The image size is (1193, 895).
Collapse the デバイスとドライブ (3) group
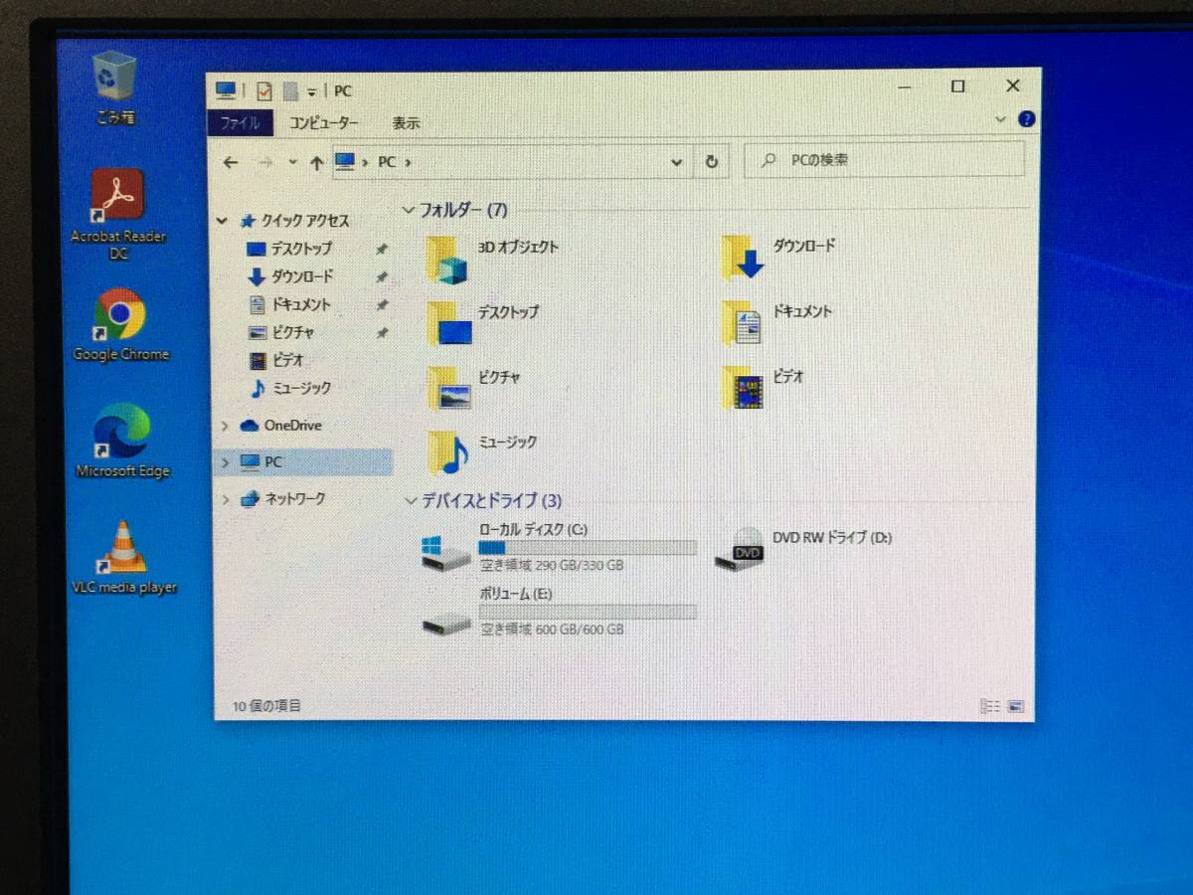pos(412,501)
